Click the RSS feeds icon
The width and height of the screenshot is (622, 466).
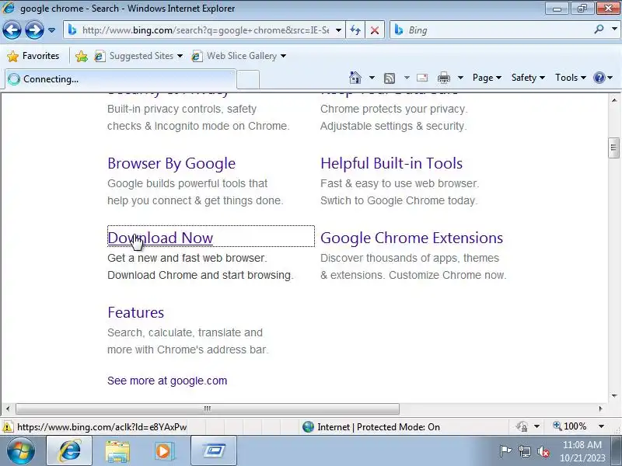click(x=390, y=78)
